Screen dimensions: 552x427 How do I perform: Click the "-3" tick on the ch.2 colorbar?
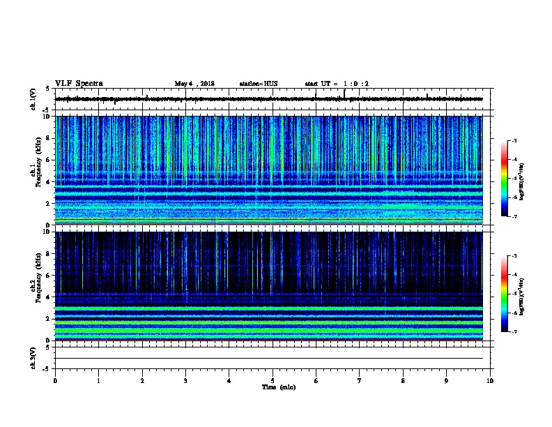[x=514, y=256]
